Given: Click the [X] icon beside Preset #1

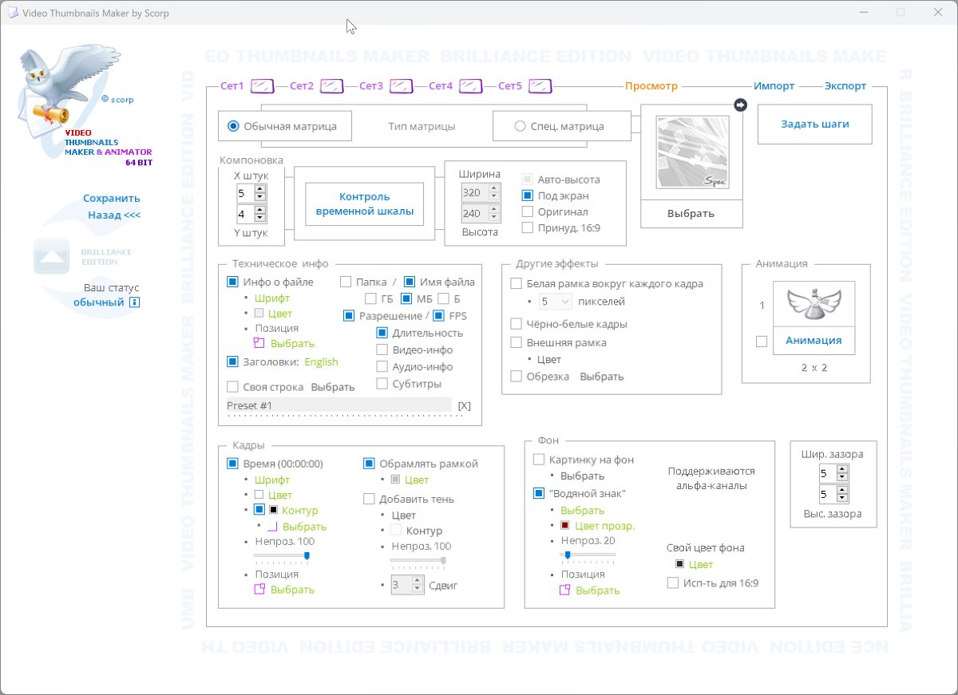Looking at the screenshot, I should [x=465, y=405].
